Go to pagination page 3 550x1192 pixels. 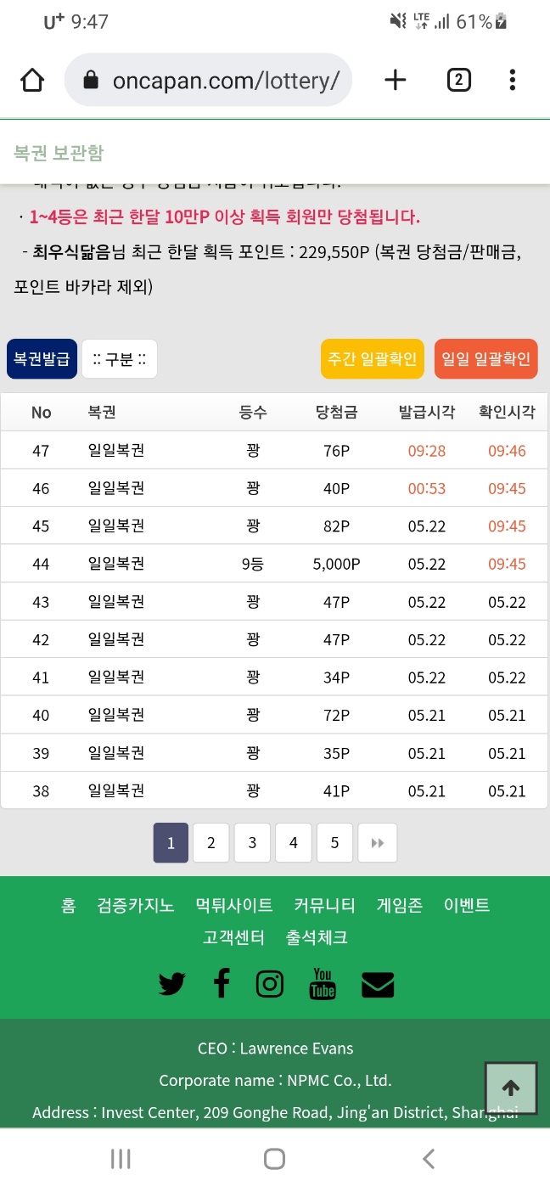[x=252, y=843]
